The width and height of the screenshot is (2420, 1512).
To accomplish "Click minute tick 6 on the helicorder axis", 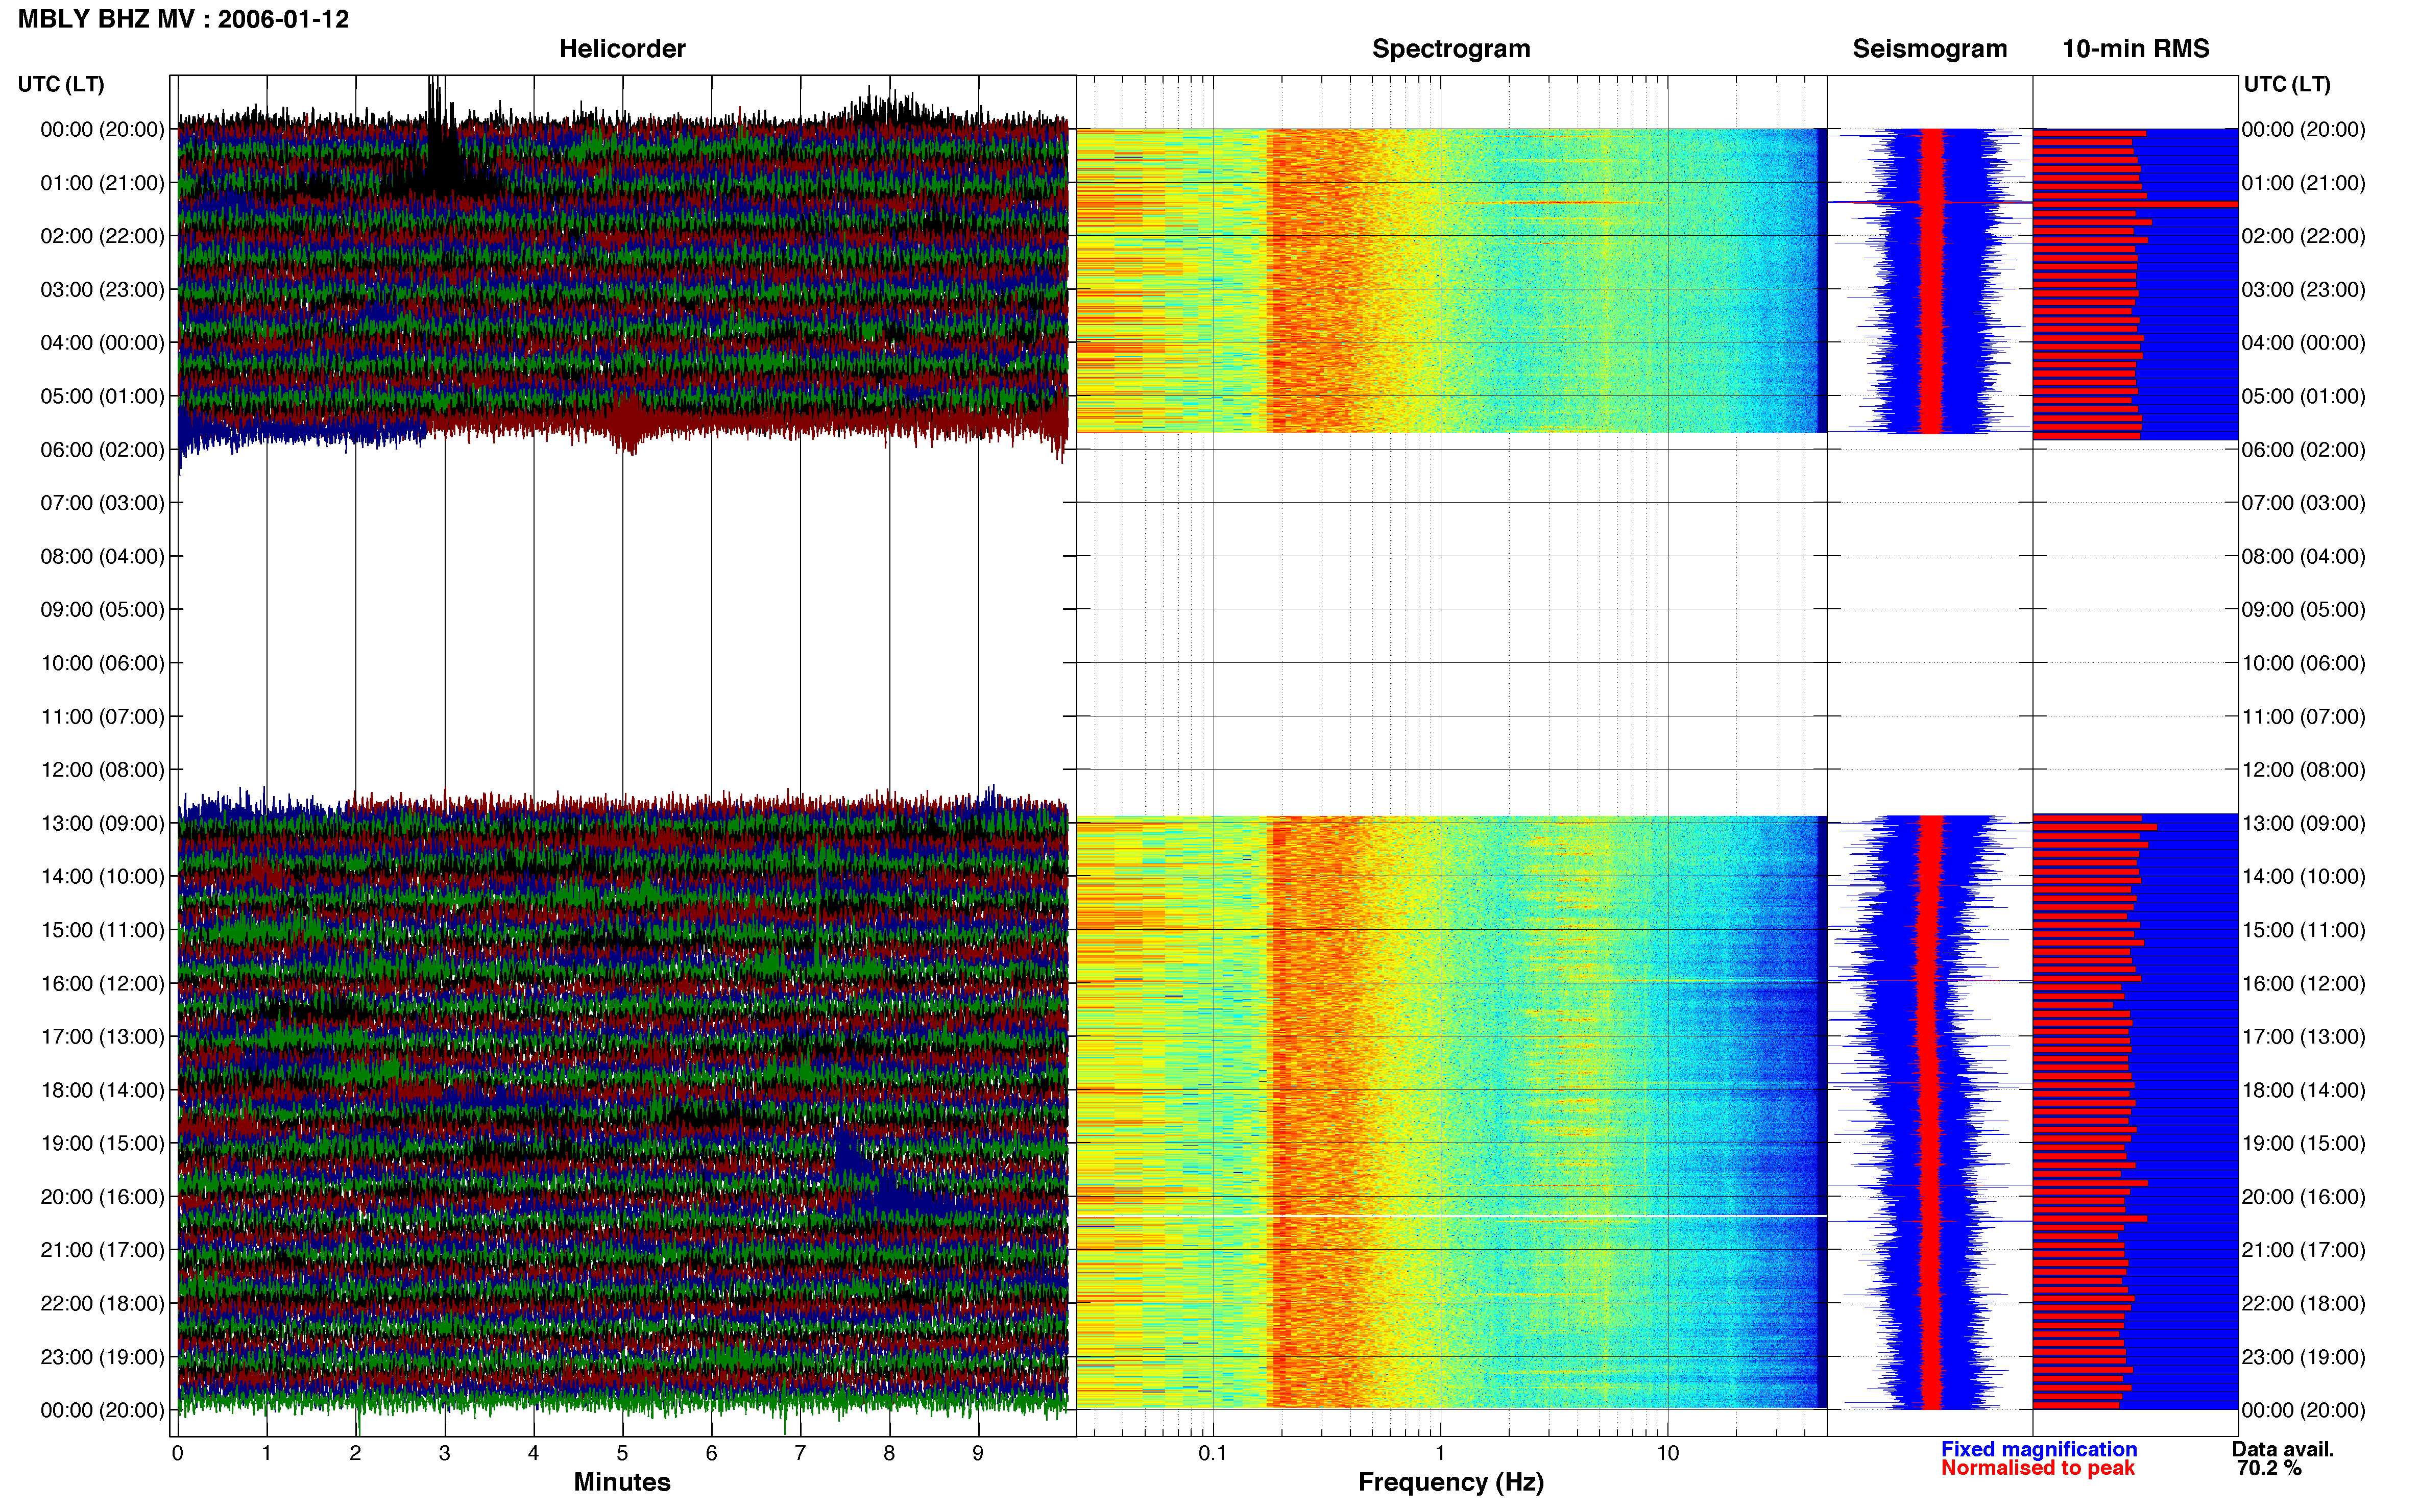I will (x=711, y=1453).
